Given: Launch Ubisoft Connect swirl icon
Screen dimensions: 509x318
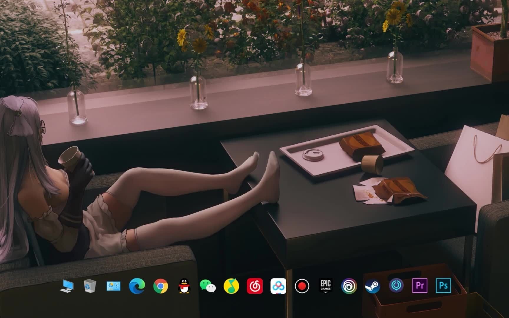Looking at the screenshot, I should (x=349, y=286).
